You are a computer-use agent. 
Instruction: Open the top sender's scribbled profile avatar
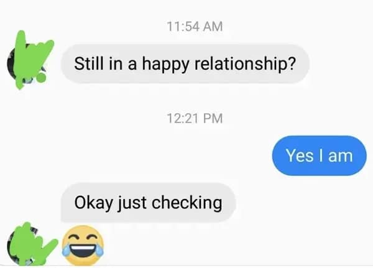[30, 60]
